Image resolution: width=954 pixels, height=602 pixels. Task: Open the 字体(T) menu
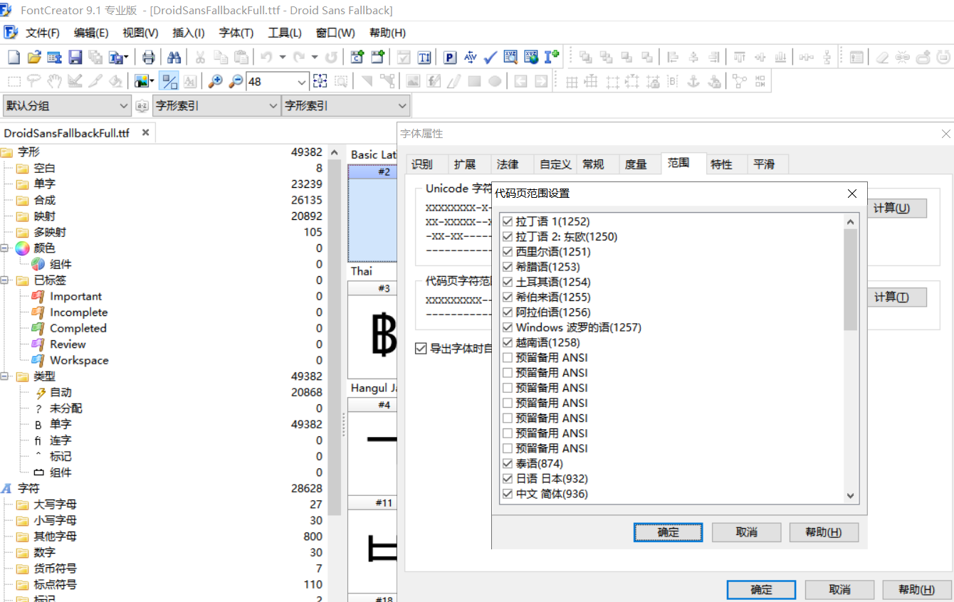[x=236, y=33]
